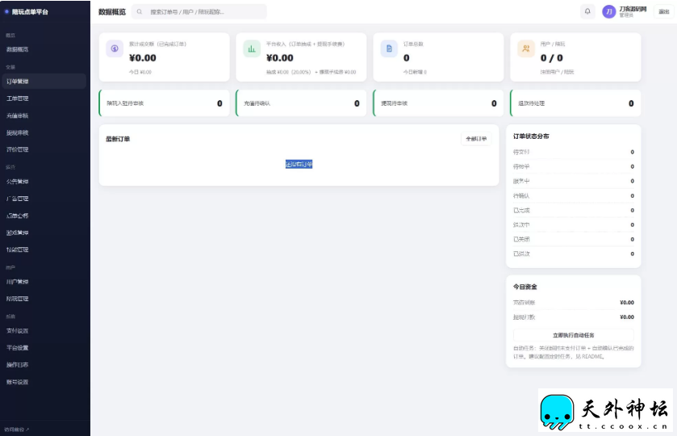
Task: Click the 陪玩点单平台 title in sidebar
Action: (x=30, y=11)
